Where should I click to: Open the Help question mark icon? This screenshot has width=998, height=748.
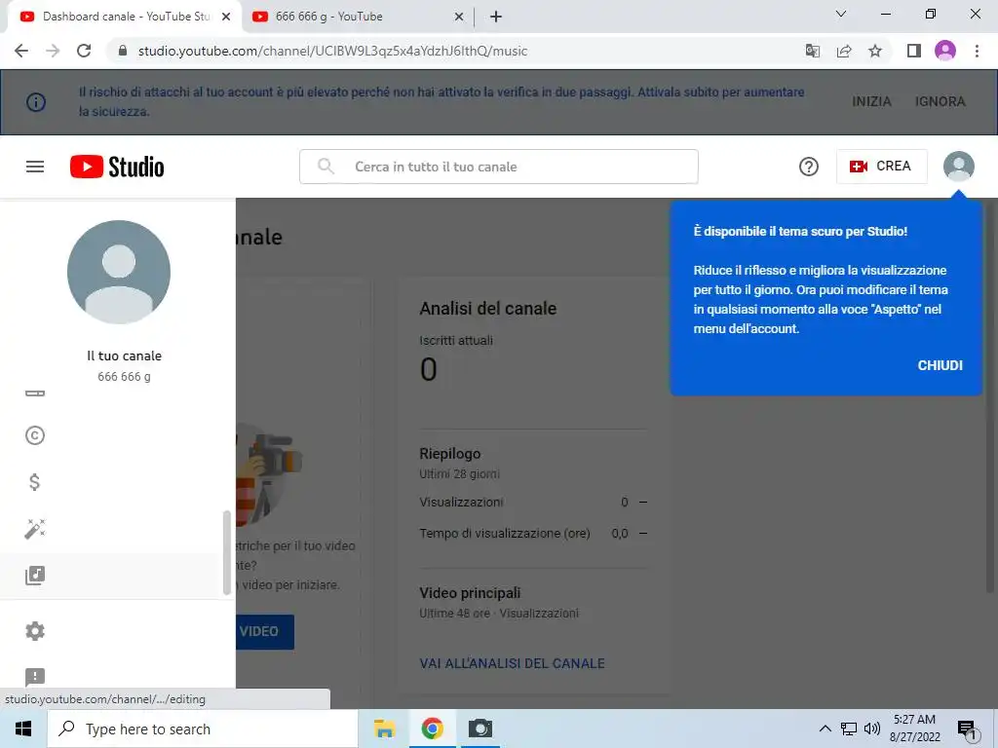[808, 167]
